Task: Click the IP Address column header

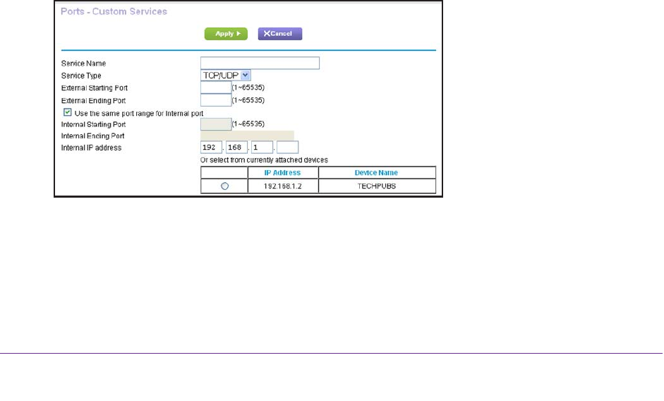Action: pyautogui.click(x=282, y=172)
